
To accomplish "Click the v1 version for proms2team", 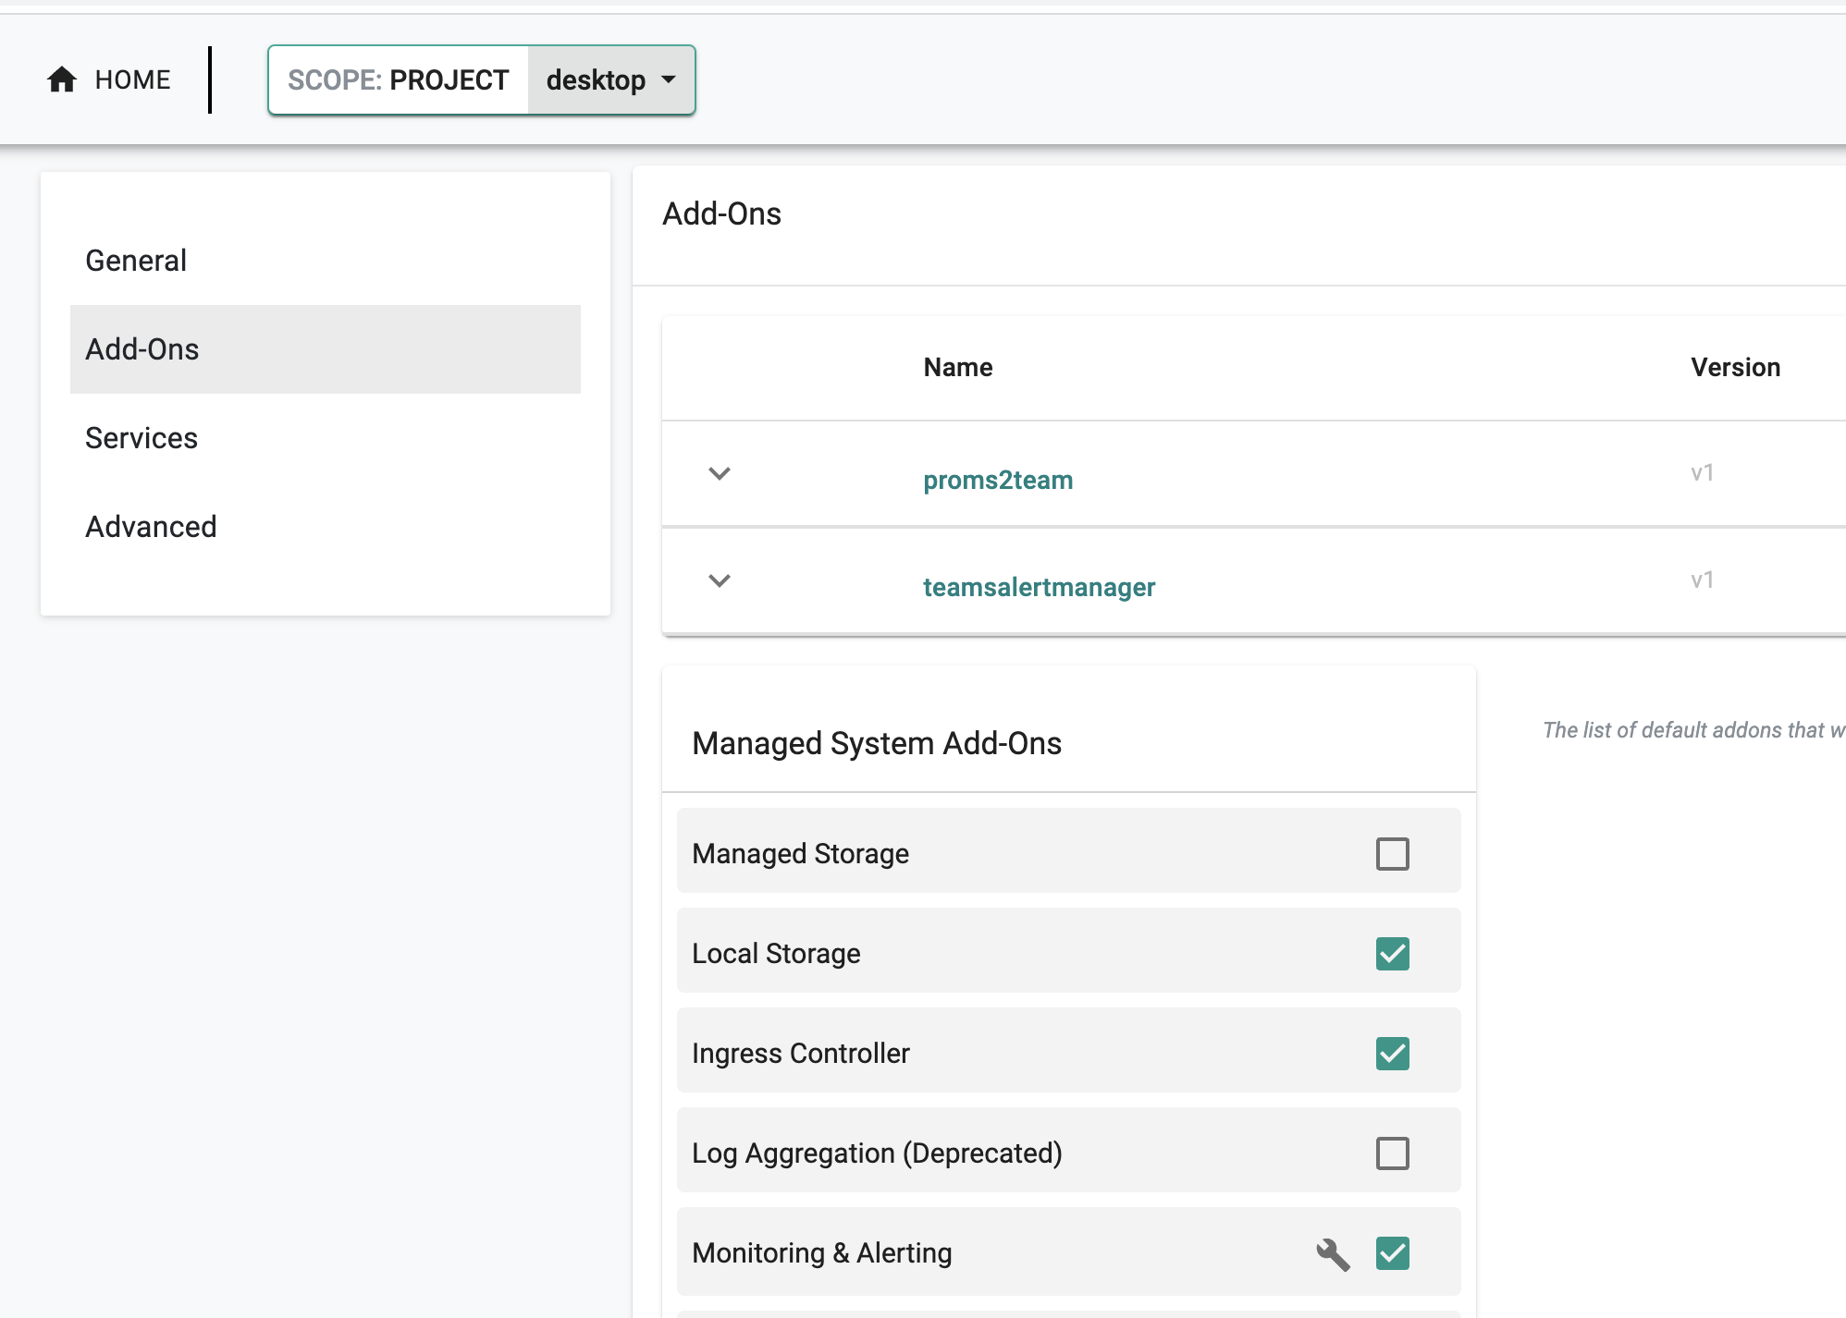I will pyautogui.click(x=1703, y=473).
